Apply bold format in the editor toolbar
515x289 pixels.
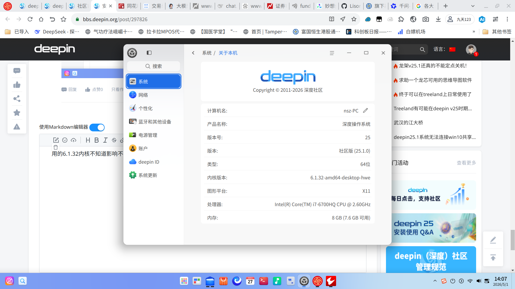click(97, 140)
